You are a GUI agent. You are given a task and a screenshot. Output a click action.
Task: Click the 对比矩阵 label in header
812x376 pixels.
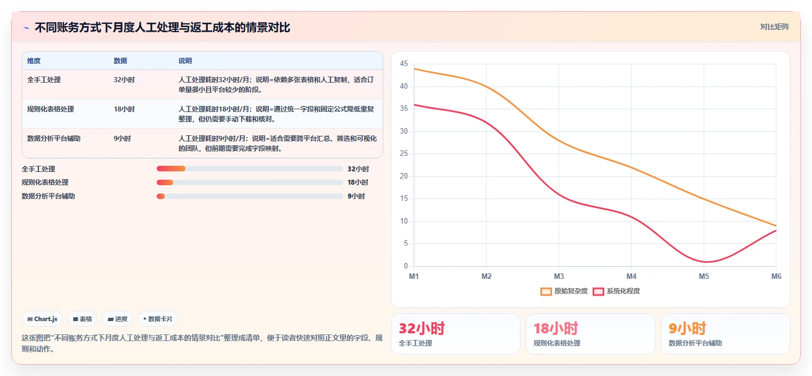coord(774,27)
